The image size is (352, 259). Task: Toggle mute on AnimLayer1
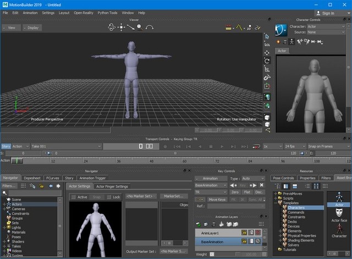click(x=258, y=233)
